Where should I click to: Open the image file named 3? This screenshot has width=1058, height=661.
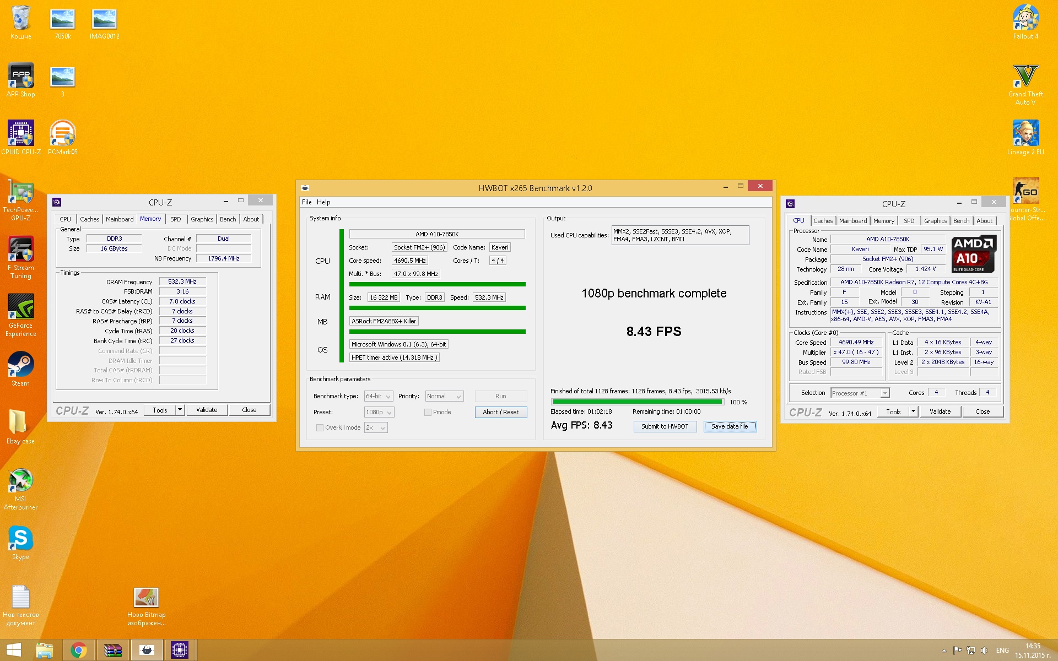[x=62, y=80]
